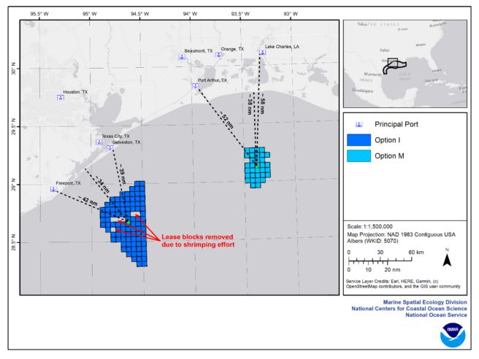The width and height of the screenshot is (479, 359).
Task: Select the Lake Charles, LA port marker
Action: click(262, 53)
